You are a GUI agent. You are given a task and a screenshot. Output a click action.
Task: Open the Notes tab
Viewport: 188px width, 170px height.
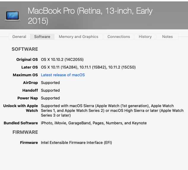(167, 37)
